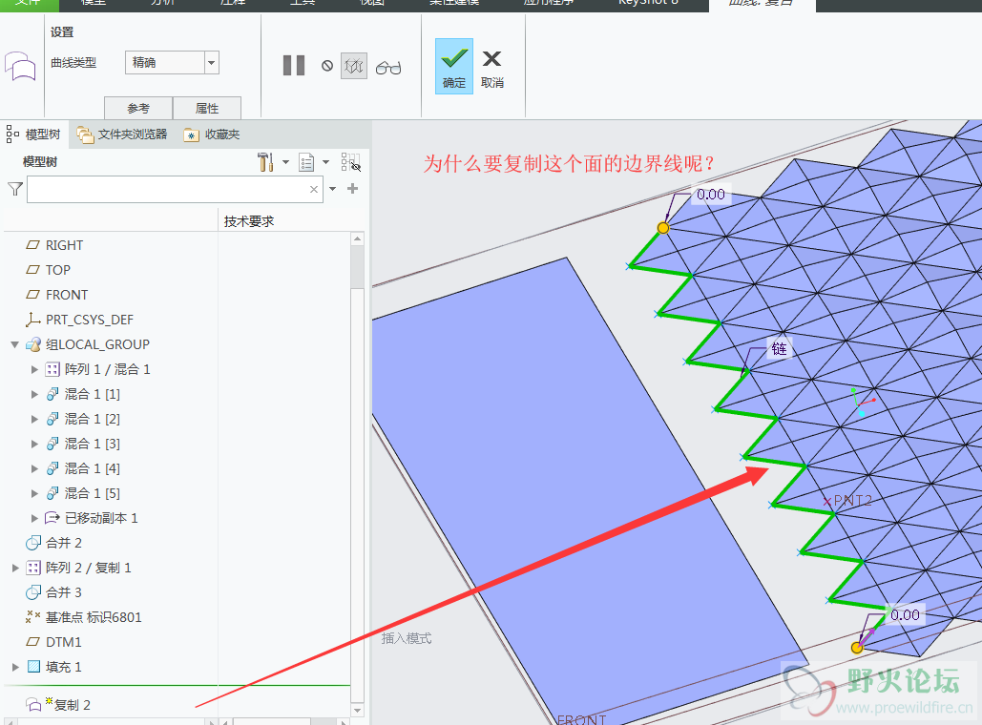
Task: Cancel feature with X 取消
Action: pos(492,68)
